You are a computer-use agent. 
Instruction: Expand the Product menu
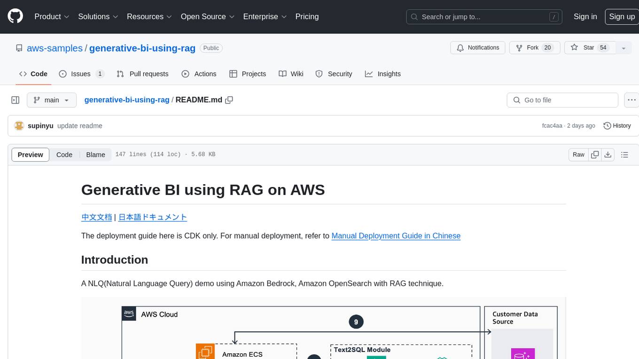tap(52, 16)
